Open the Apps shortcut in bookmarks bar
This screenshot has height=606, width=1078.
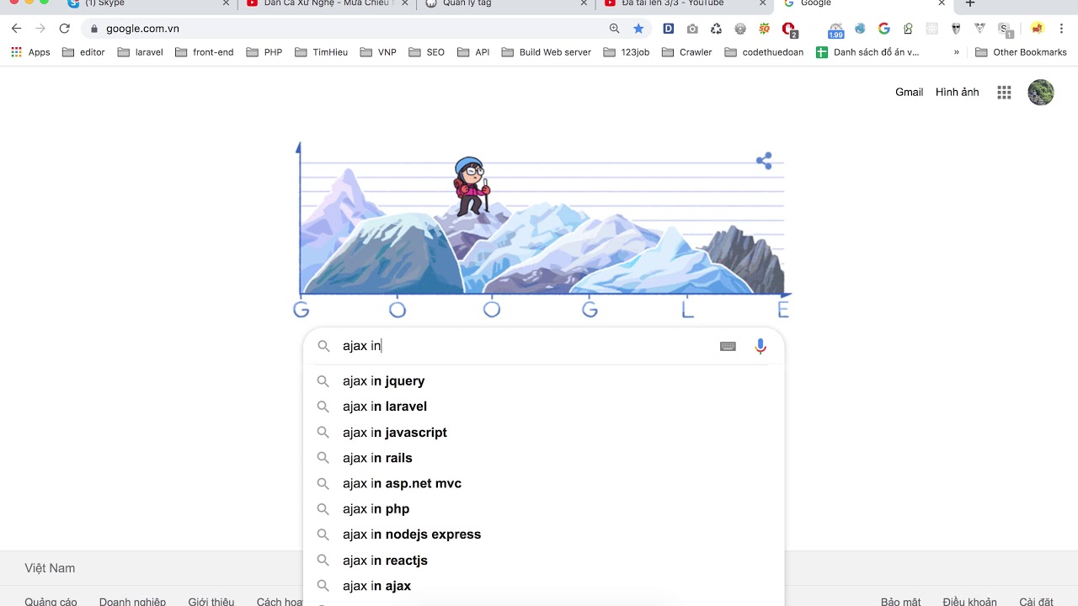tap(30, 52)
